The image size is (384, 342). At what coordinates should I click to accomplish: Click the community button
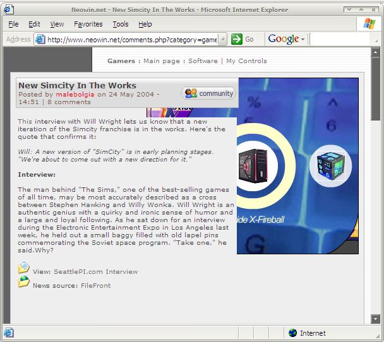(208, 93)
